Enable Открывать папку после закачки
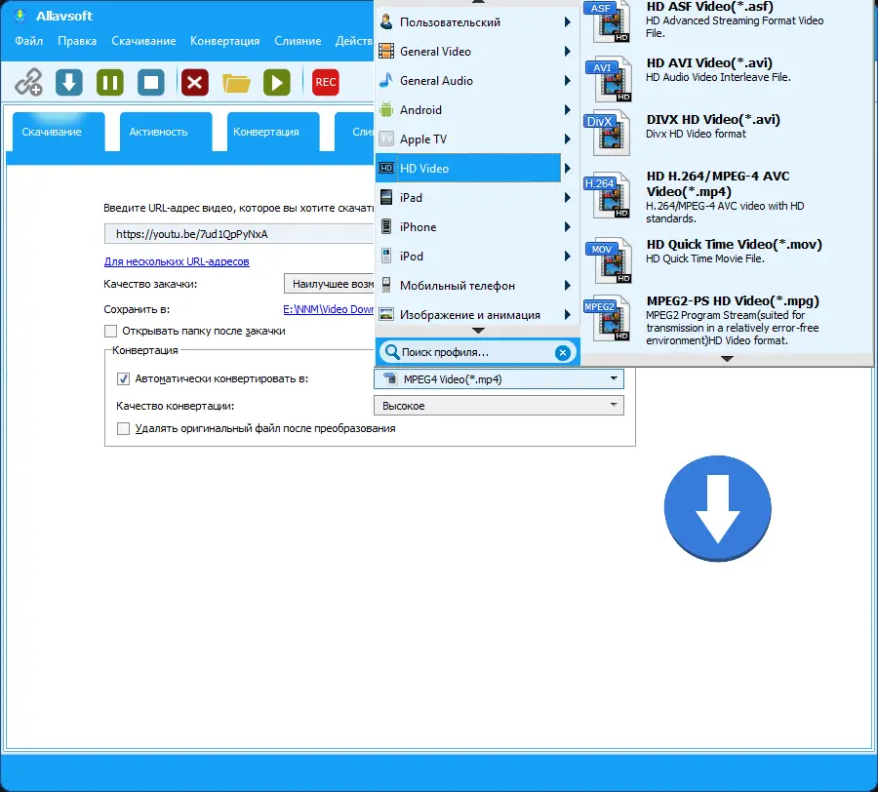 (112, 332)
